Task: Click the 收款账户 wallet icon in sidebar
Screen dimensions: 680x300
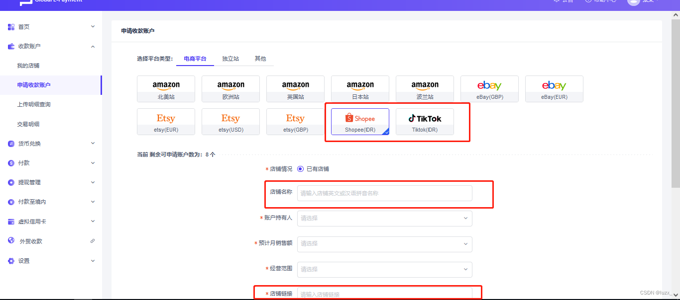Action: pyautogui.click(x=11, y=46)
